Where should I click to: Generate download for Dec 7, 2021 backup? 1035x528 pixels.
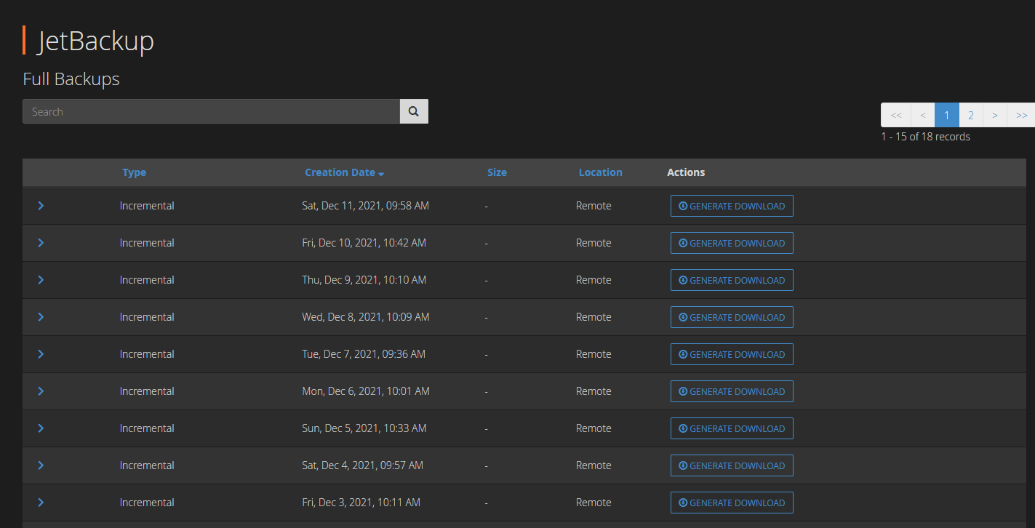point(732,354)
